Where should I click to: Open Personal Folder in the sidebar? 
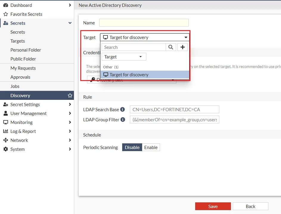coord(26,50)
